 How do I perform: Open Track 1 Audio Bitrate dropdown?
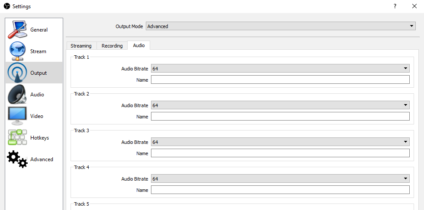(x=279, y=68)
